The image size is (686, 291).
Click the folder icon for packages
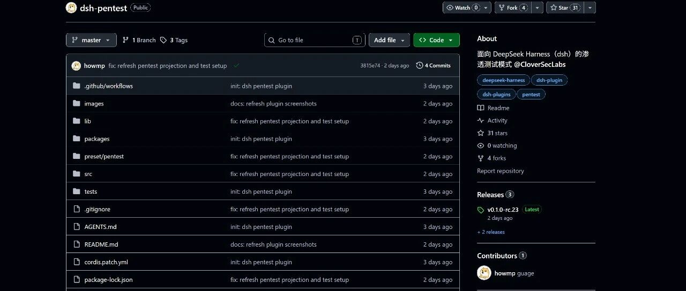pos(76,139)
